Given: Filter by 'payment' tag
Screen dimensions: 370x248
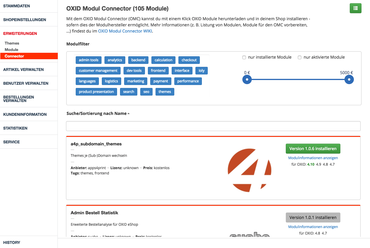Looking at the screenshot, I should pos(161,81).
